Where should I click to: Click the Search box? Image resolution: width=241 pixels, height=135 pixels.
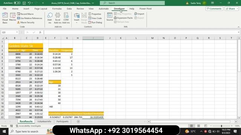(132, 3)
